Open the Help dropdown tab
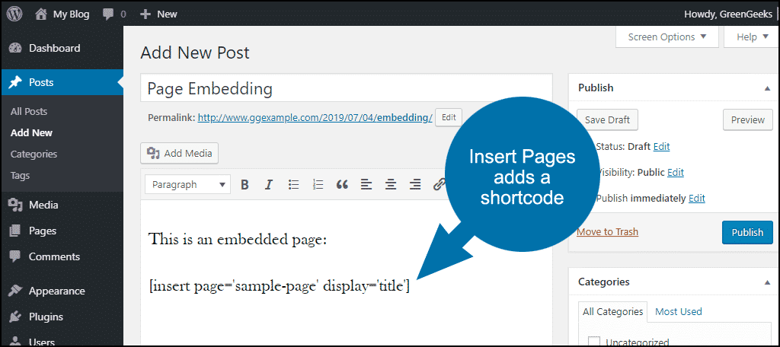The width and height of the screenshot is (780, 347). point(751,37)
